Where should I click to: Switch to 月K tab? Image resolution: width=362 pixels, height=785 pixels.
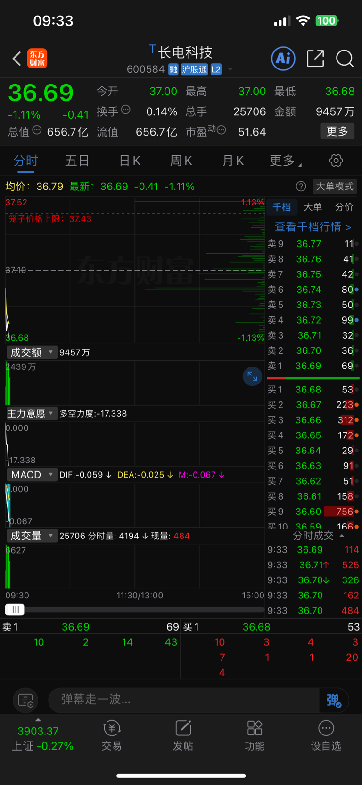(x=233, y=161)
